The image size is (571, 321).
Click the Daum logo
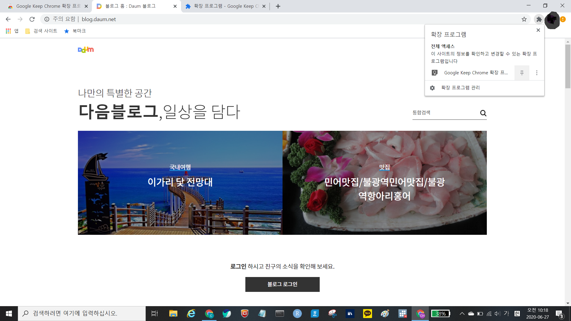click(x=86, y=50)
